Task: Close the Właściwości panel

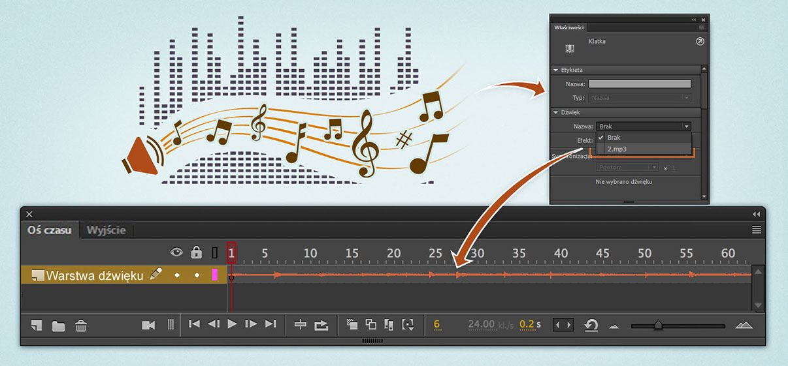Action: [x=703, y=20]
